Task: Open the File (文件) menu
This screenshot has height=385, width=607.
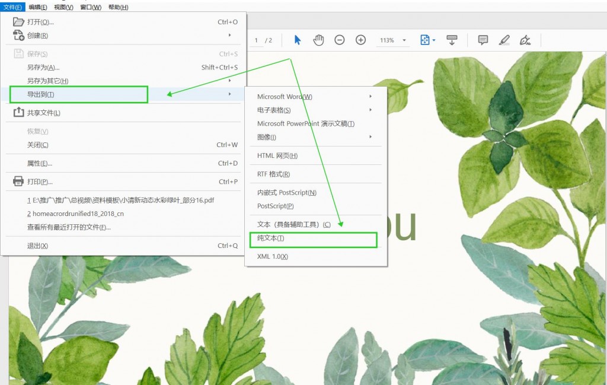Action: click(12, 7)
